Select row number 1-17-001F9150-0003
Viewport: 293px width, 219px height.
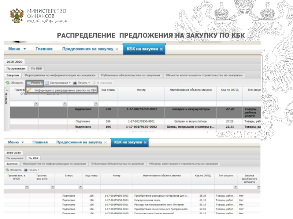(x=116, y=196)
